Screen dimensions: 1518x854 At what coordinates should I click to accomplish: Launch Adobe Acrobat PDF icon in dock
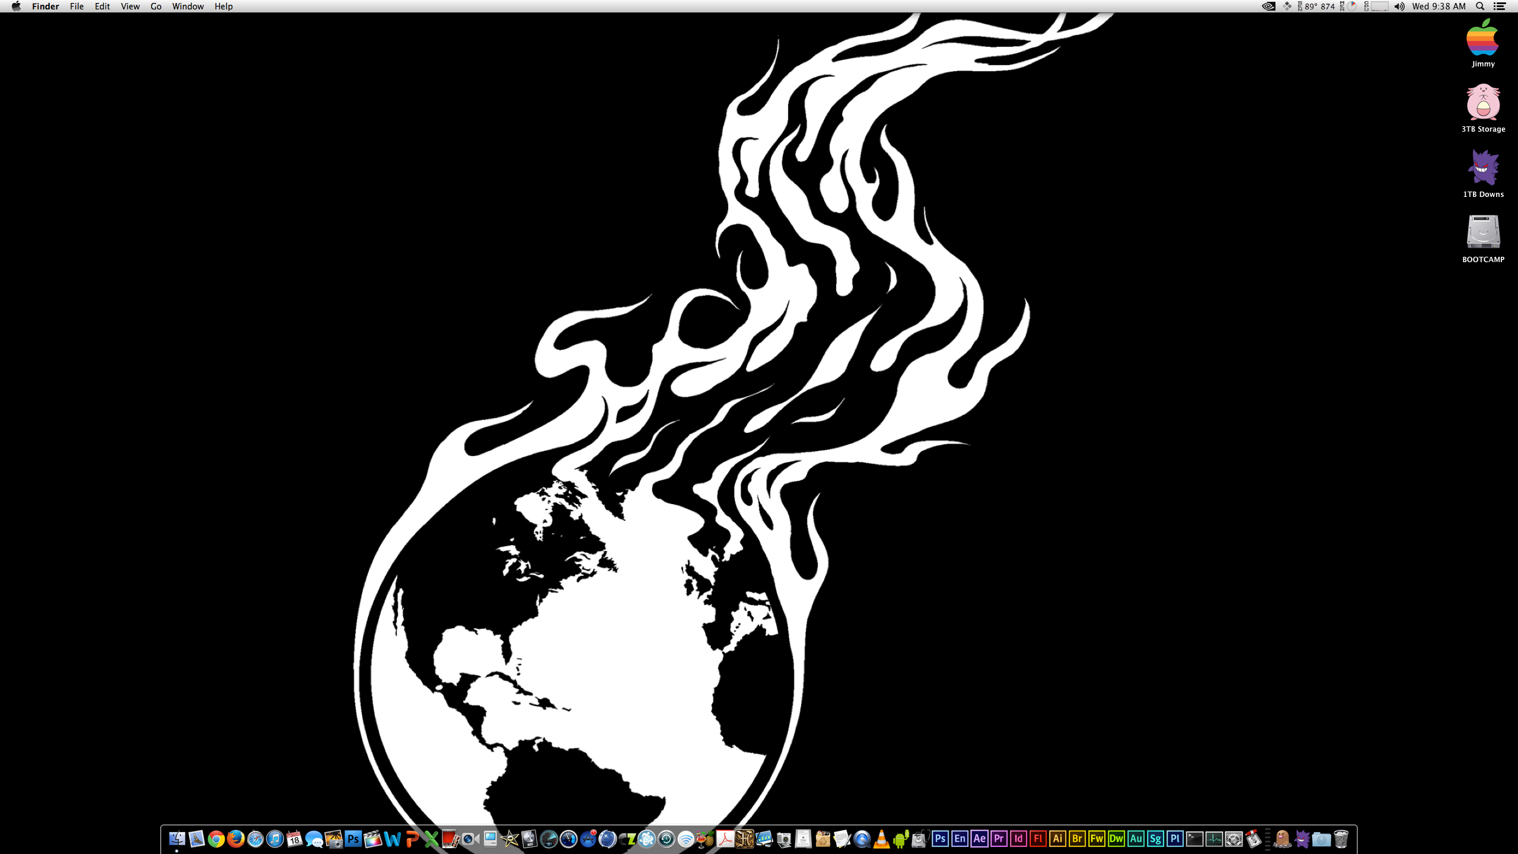click(x=725, y=839)
